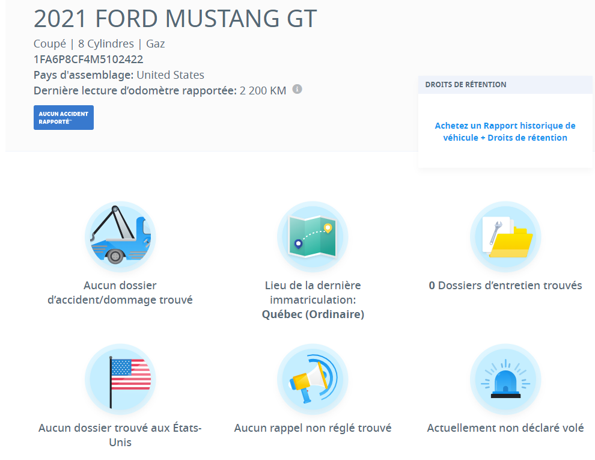The image size is (595, 460).
Task: Click Aucun dossier d'accident/dommage trouvé text
Action: click(x=120, y=293)
